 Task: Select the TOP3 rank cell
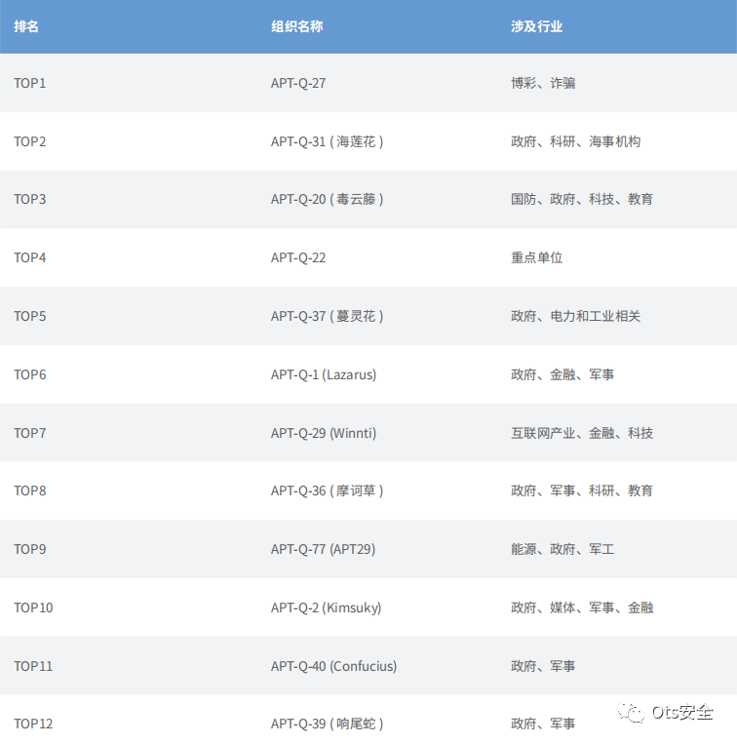[x=30, y=199]
